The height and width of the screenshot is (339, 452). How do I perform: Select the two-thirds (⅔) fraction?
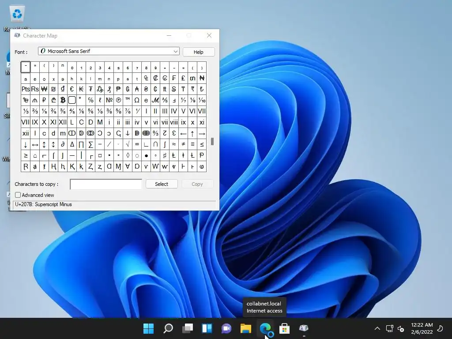35,111
